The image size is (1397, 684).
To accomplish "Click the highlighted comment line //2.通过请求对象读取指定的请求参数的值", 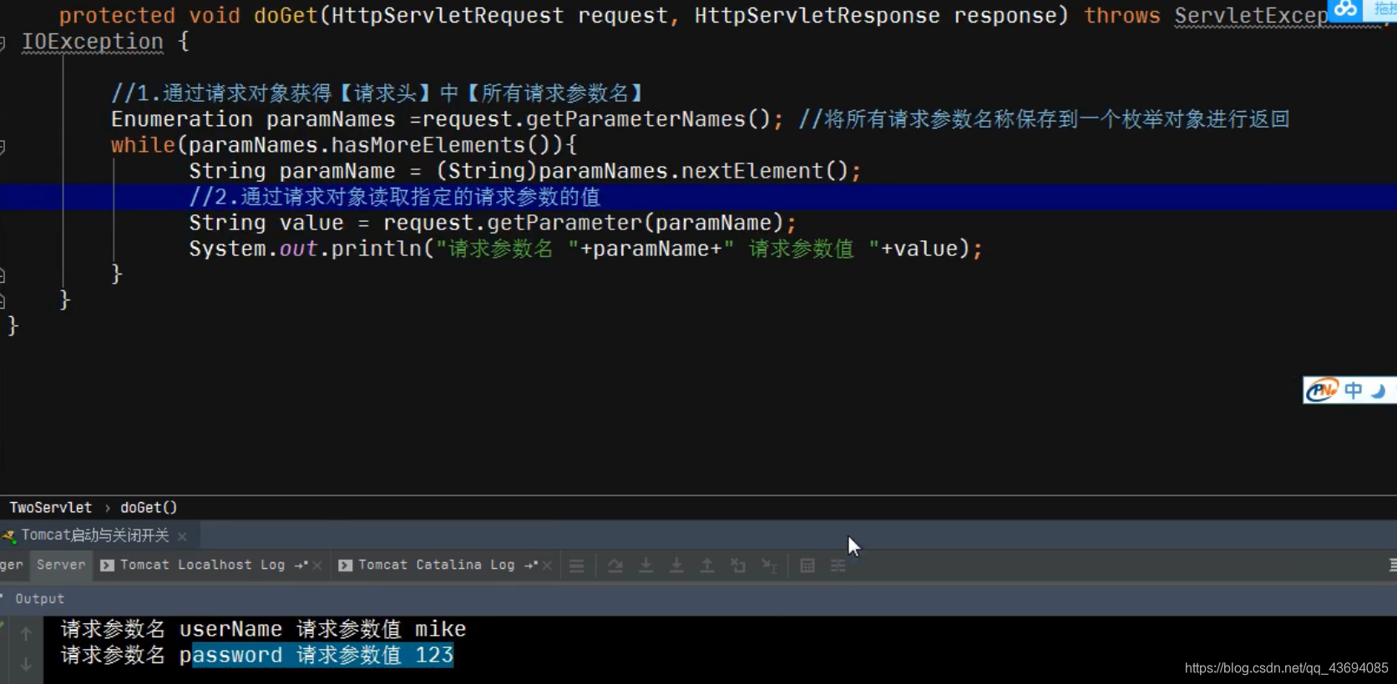I will [x=394, y=197].
